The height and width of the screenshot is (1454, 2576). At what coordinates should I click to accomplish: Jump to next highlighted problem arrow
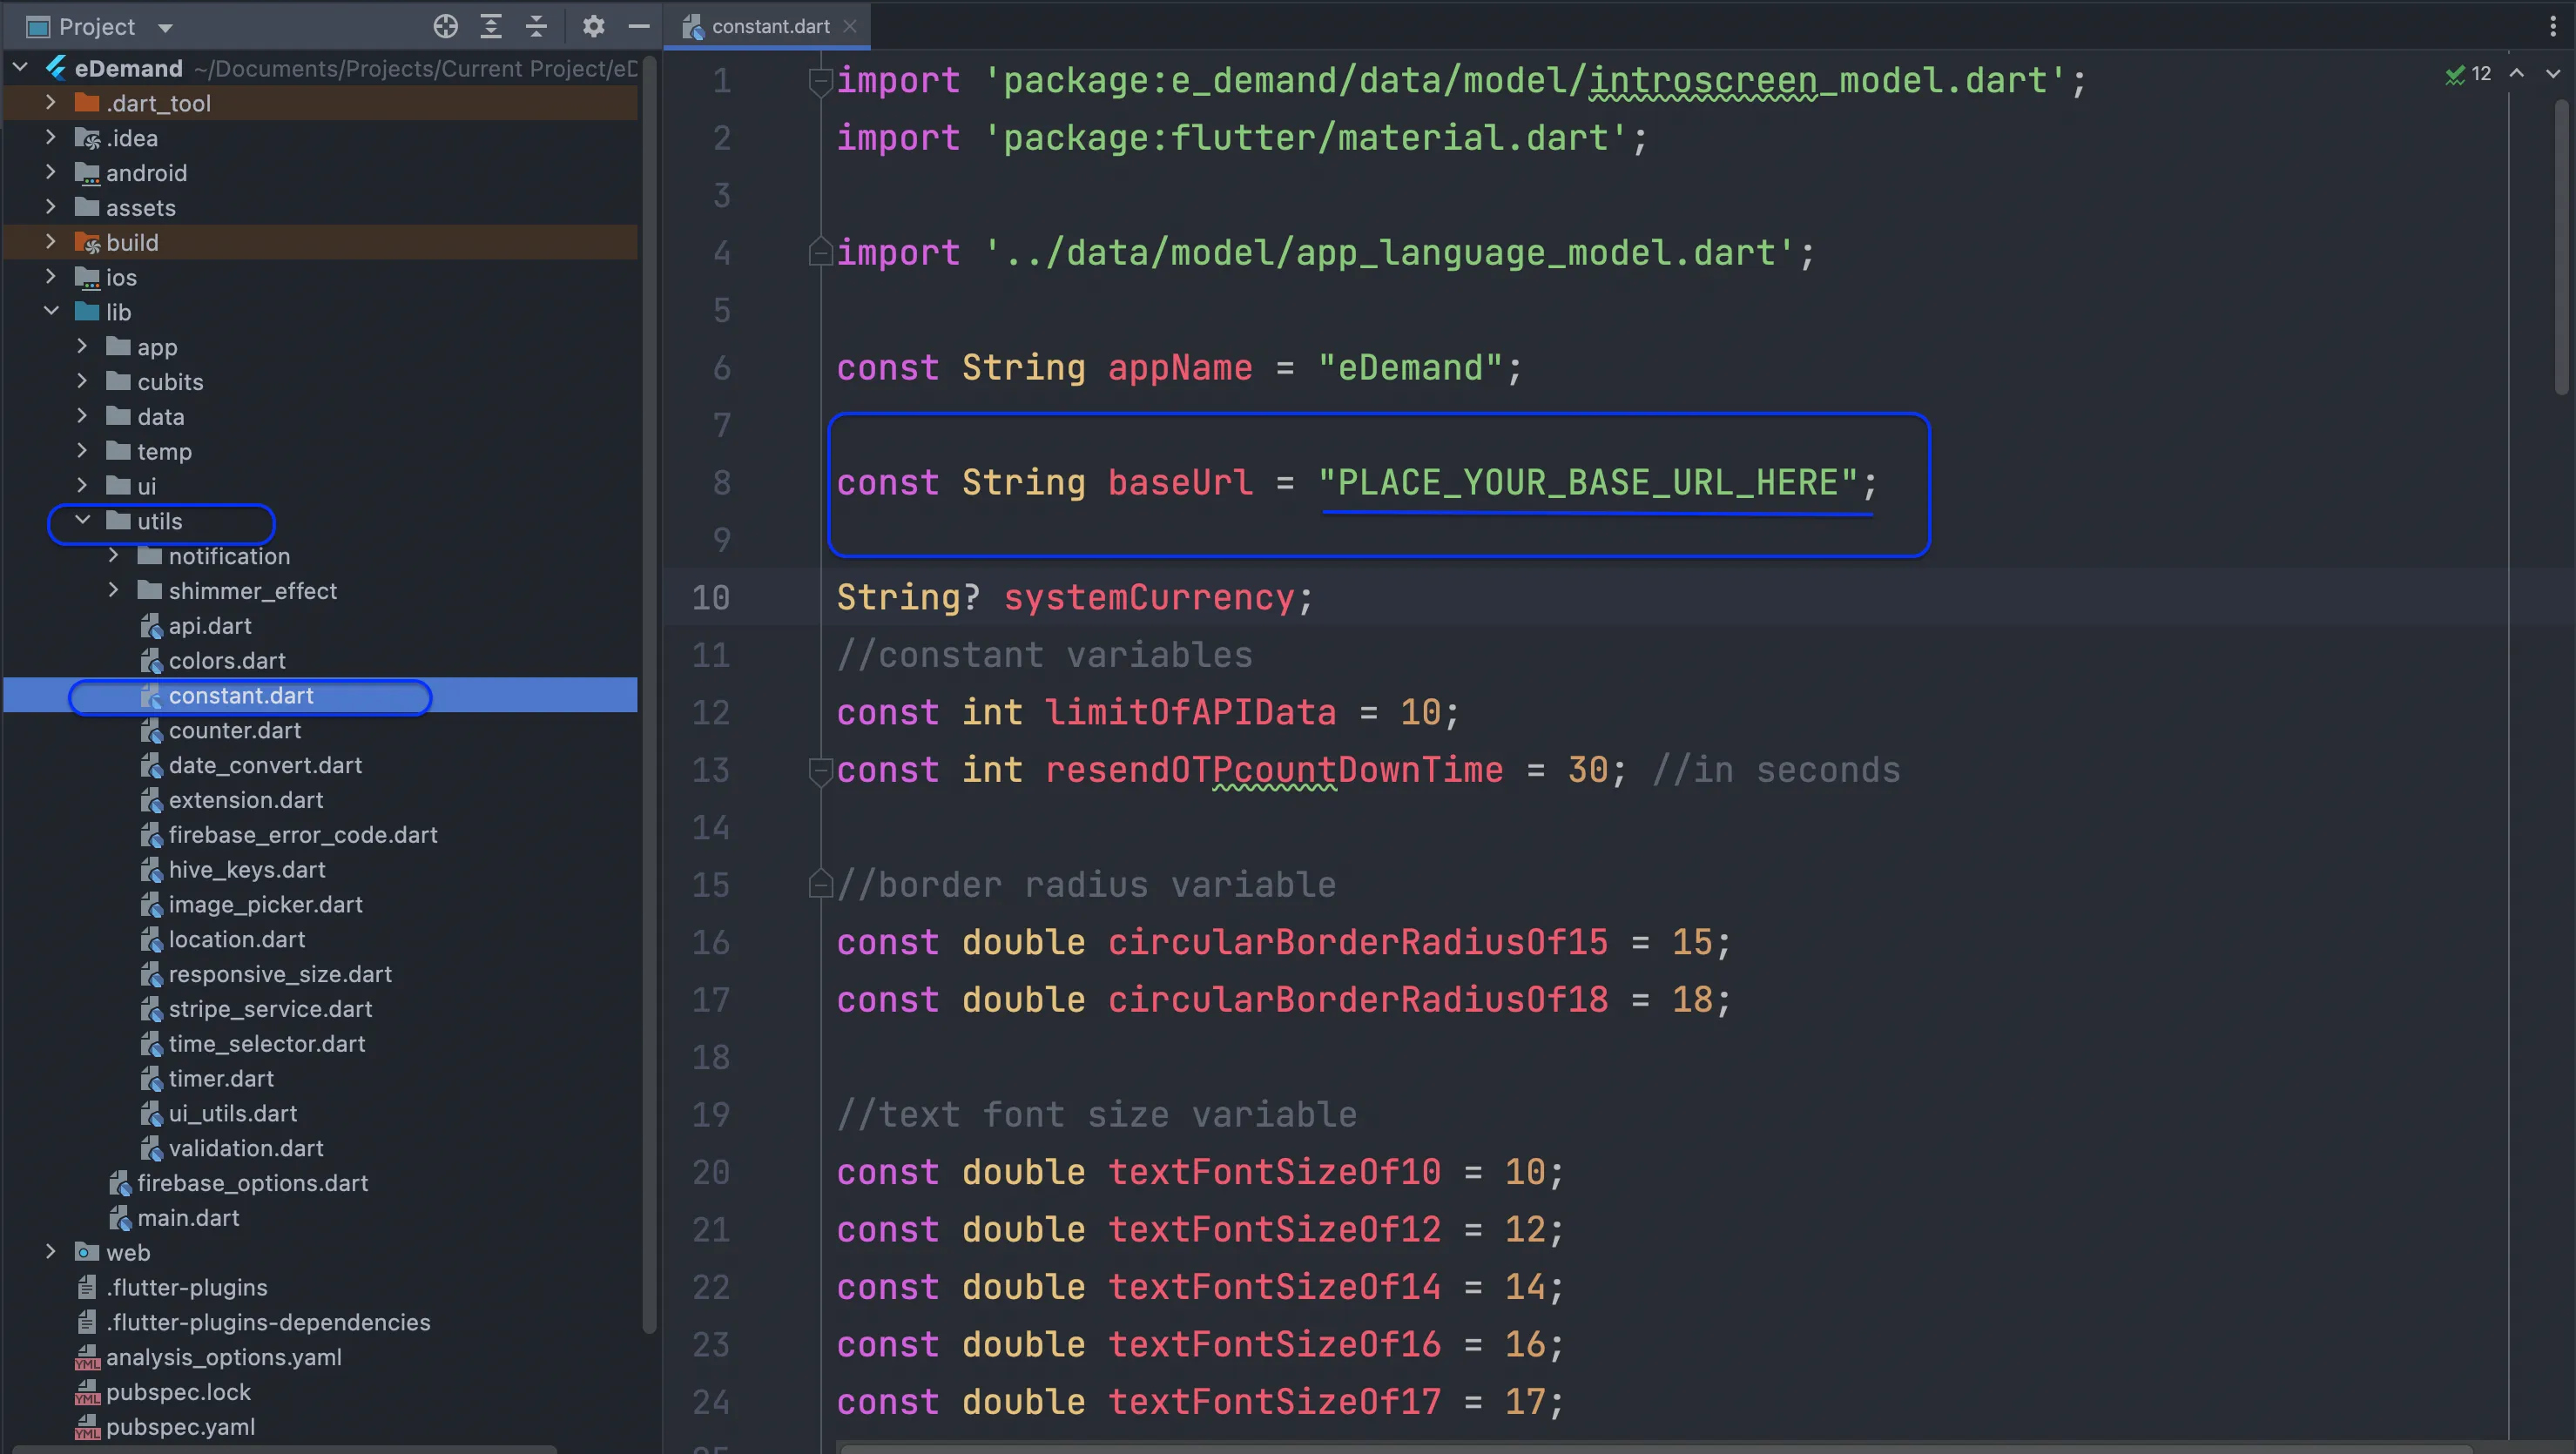point(2552,74)
